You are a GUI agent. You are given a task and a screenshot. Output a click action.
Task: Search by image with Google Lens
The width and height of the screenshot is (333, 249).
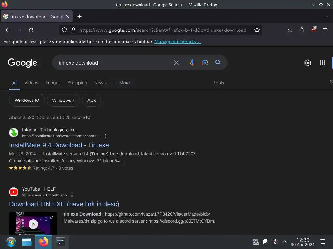205,63
